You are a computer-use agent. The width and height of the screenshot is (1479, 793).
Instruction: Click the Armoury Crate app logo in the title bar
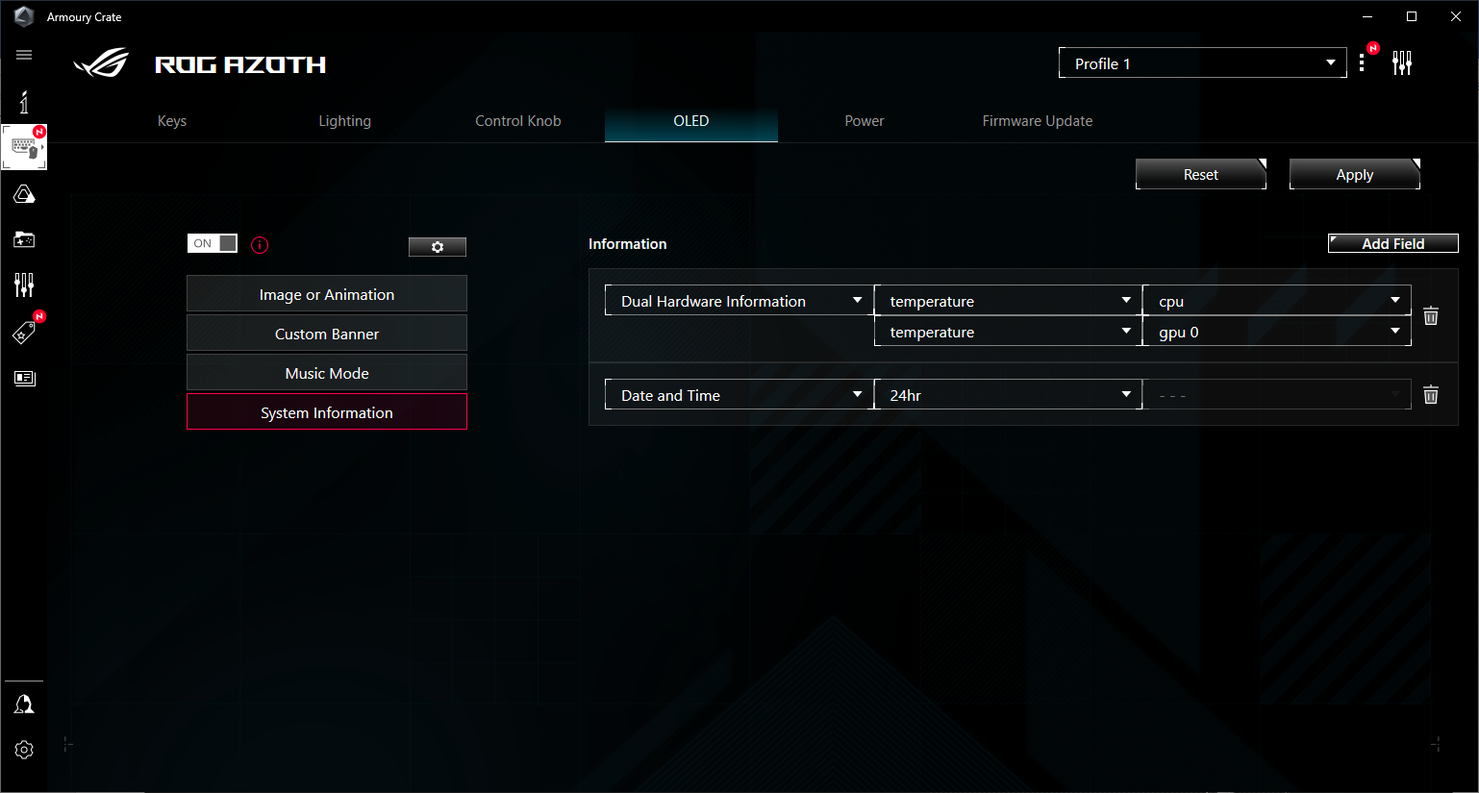click(x=24, y=16)
